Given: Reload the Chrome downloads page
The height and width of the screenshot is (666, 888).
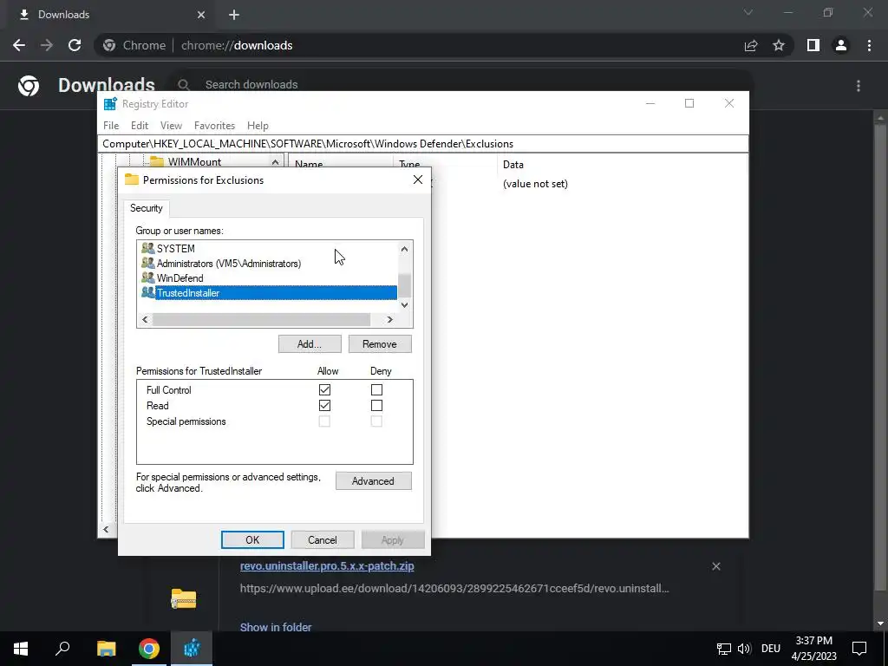Looking at the screenshot, I should (x=75, y=45).
